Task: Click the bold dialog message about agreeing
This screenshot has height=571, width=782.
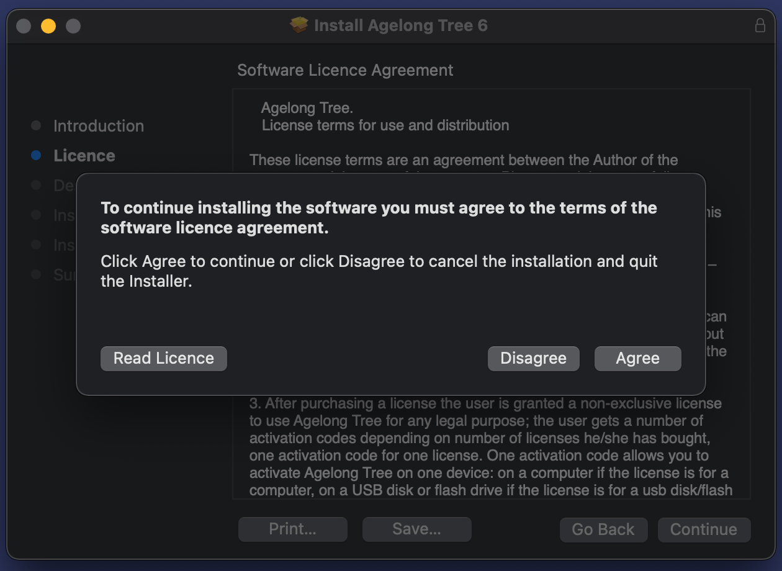Action: coord(379,218)
